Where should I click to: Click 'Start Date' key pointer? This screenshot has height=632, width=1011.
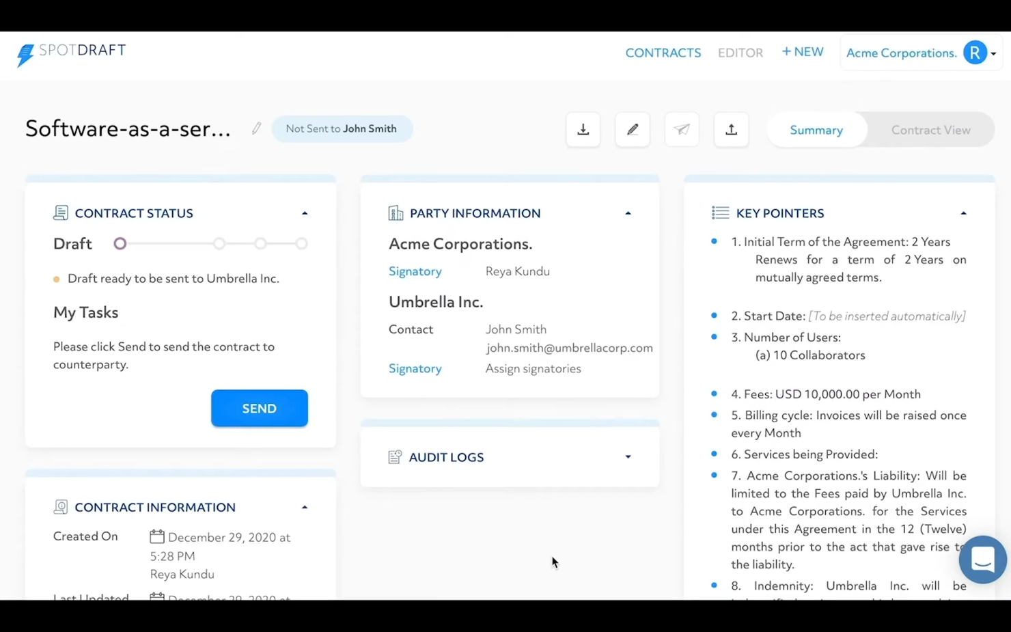(848, 316)
